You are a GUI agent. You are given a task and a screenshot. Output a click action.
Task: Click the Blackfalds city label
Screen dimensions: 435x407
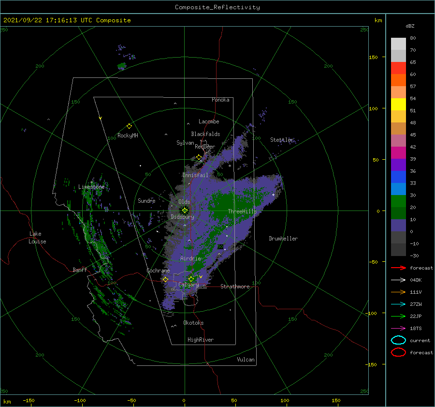point(205,134)
